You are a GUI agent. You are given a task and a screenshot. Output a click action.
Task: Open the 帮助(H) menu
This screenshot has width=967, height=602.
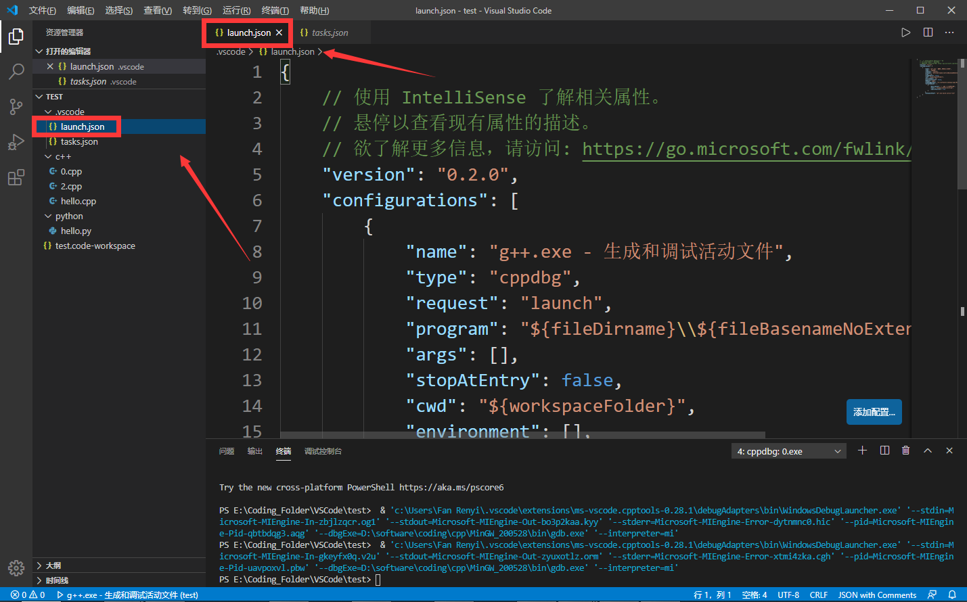tap(314, 10)
